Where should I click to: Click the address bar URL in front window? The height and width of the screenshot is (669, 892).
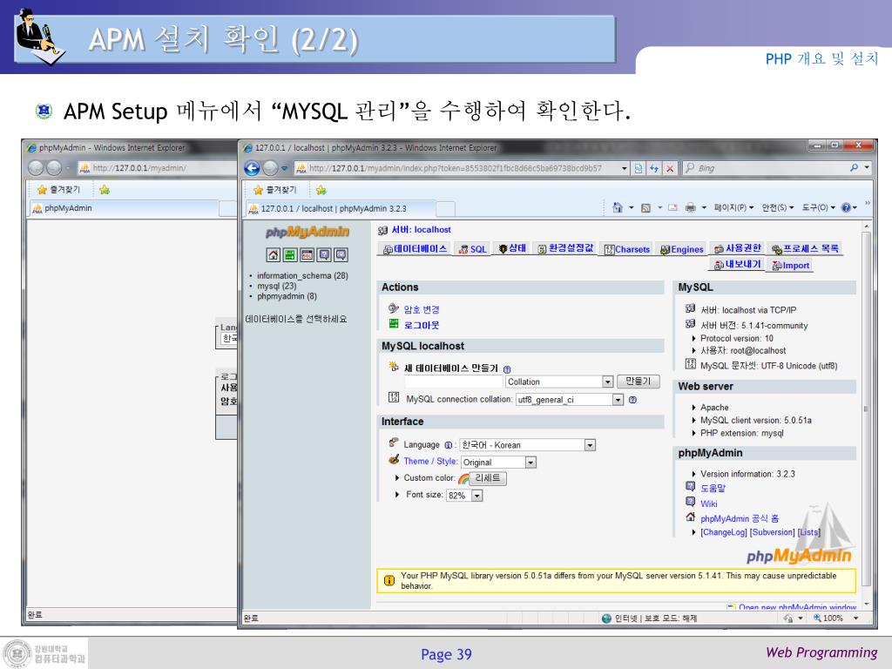455,168
